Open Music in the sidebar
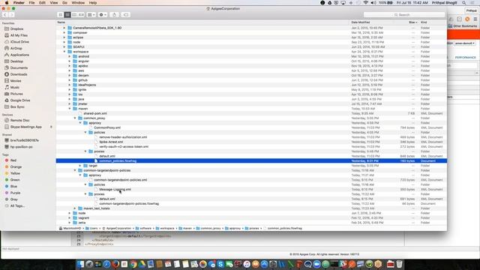 (x=15, y=87)
